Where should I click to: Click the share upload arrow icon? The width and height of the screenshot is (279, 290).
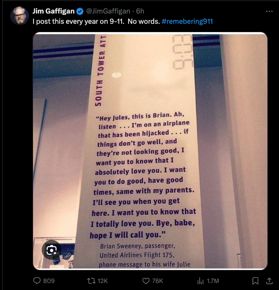[269, 281]
